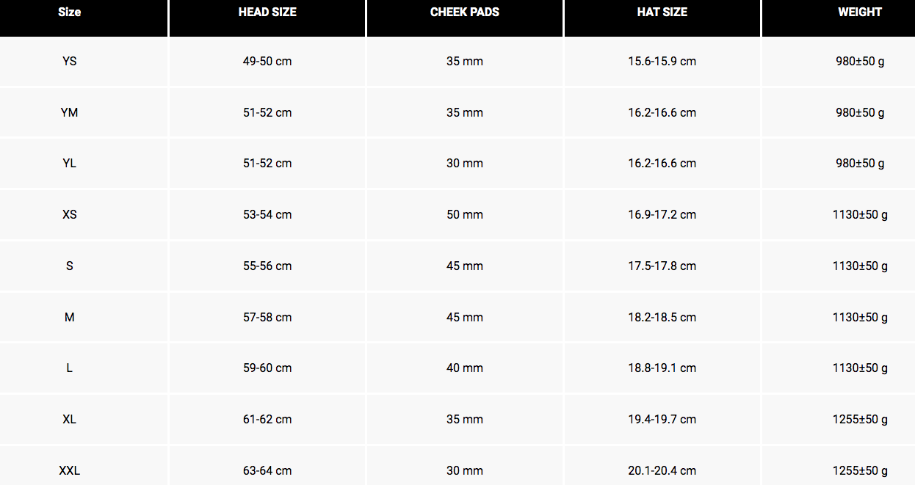Screen dimensions: 915x485
Task: Select the YL size row label
Action: pyautogui.click(x=70, y=164)
